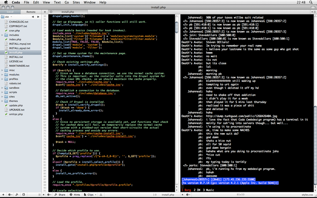Go forward in the file browser
This screenshot has height=198, width=317.
38,17
